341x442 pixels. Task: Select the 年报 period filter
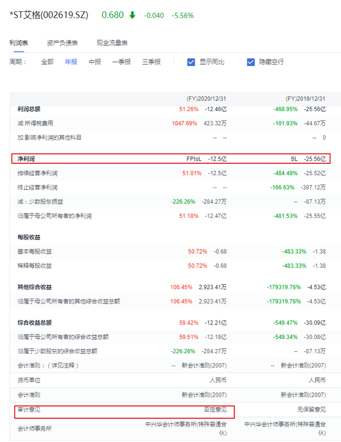point(71,61)
